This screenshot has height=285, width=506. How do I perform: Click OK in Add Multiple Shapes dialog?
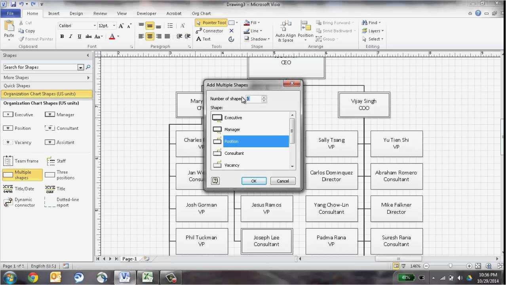[x=254, y=181]
